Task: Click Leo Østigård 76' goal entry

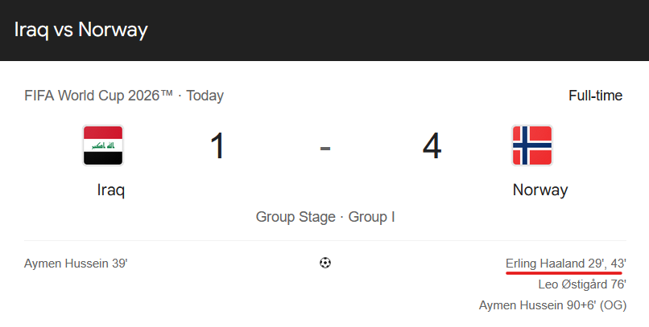Action: point(582,284)
